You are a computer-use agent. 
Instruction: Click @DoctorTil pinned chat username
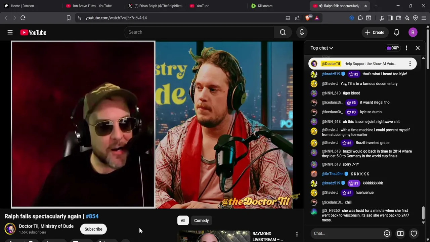point(331,64)
